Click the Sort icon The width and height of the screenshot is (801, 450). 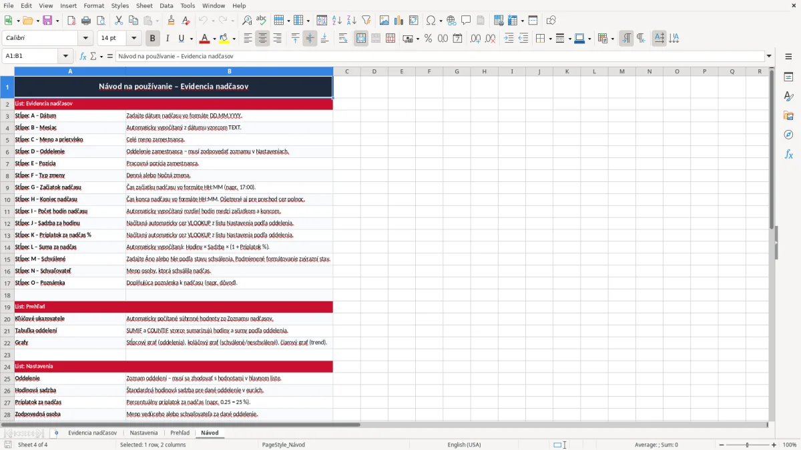(x=322, y=21)
